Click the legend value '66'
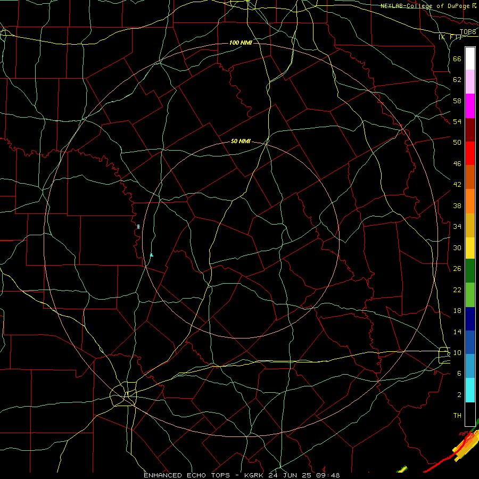Viewport: 479px width, 479px height. coord(457,59)
